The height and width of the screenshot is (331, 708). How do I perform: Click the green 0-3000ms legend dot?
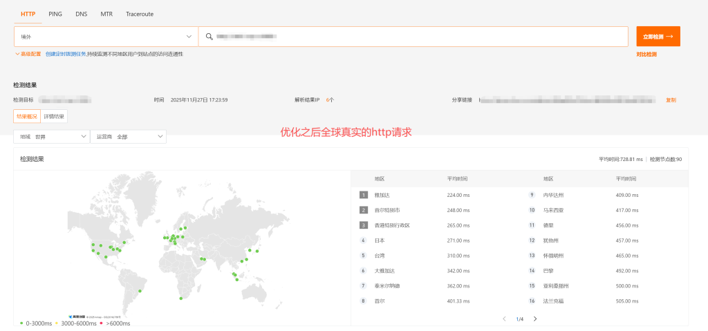[21, 323]
